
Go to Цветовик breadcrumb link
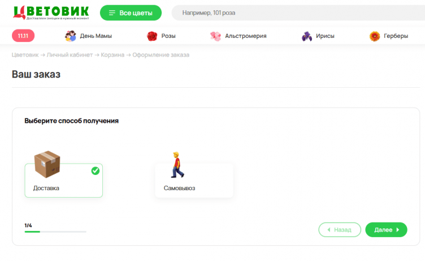point(25,55)
